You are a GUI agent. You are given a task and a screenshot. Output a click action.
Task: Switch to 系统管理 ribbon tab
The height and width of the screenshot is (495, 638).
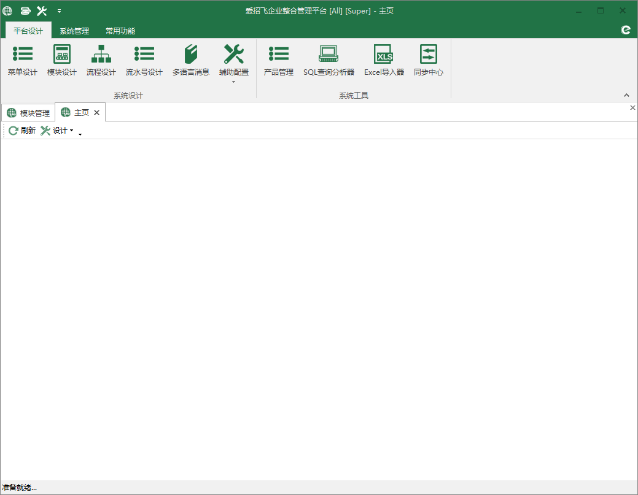coord(74,31)
